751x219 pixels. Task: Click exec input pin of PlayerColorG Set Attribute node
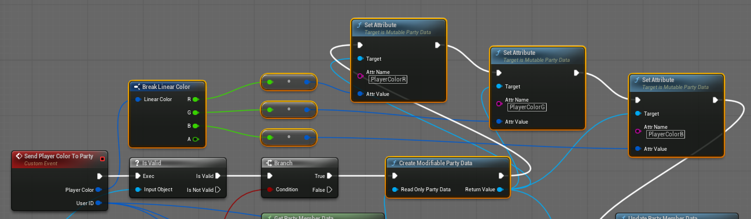click(x=499, y=73)
